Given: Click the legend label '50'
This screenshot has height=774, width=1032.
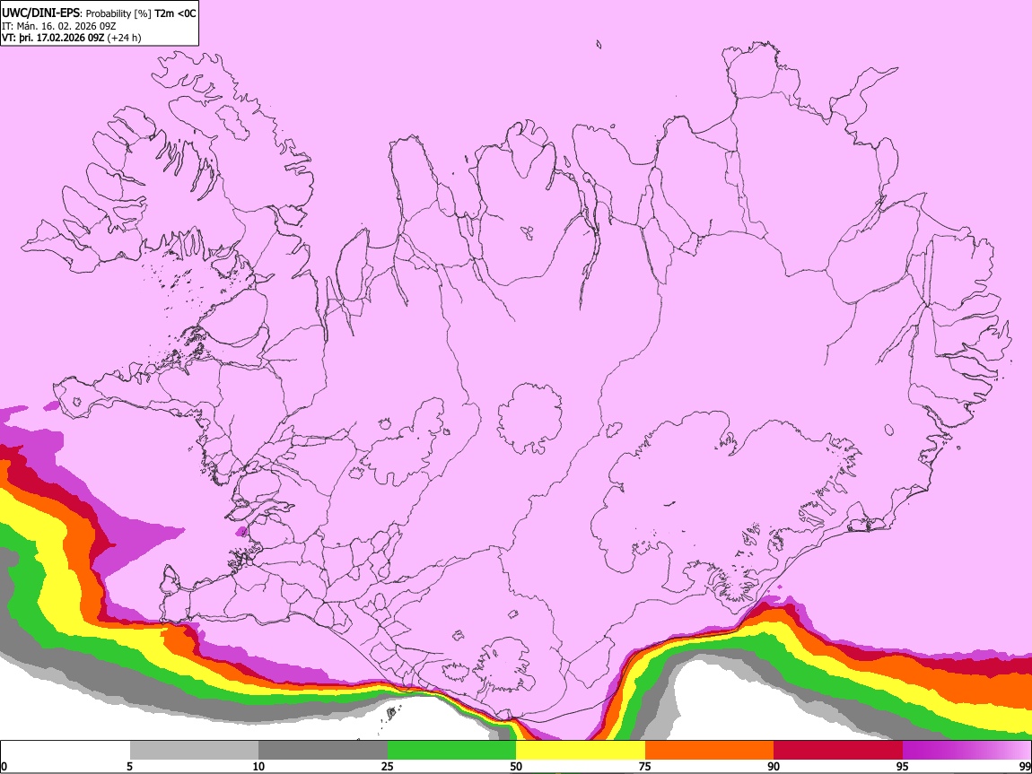Looking at the screenshot, I should click(516, 766).
